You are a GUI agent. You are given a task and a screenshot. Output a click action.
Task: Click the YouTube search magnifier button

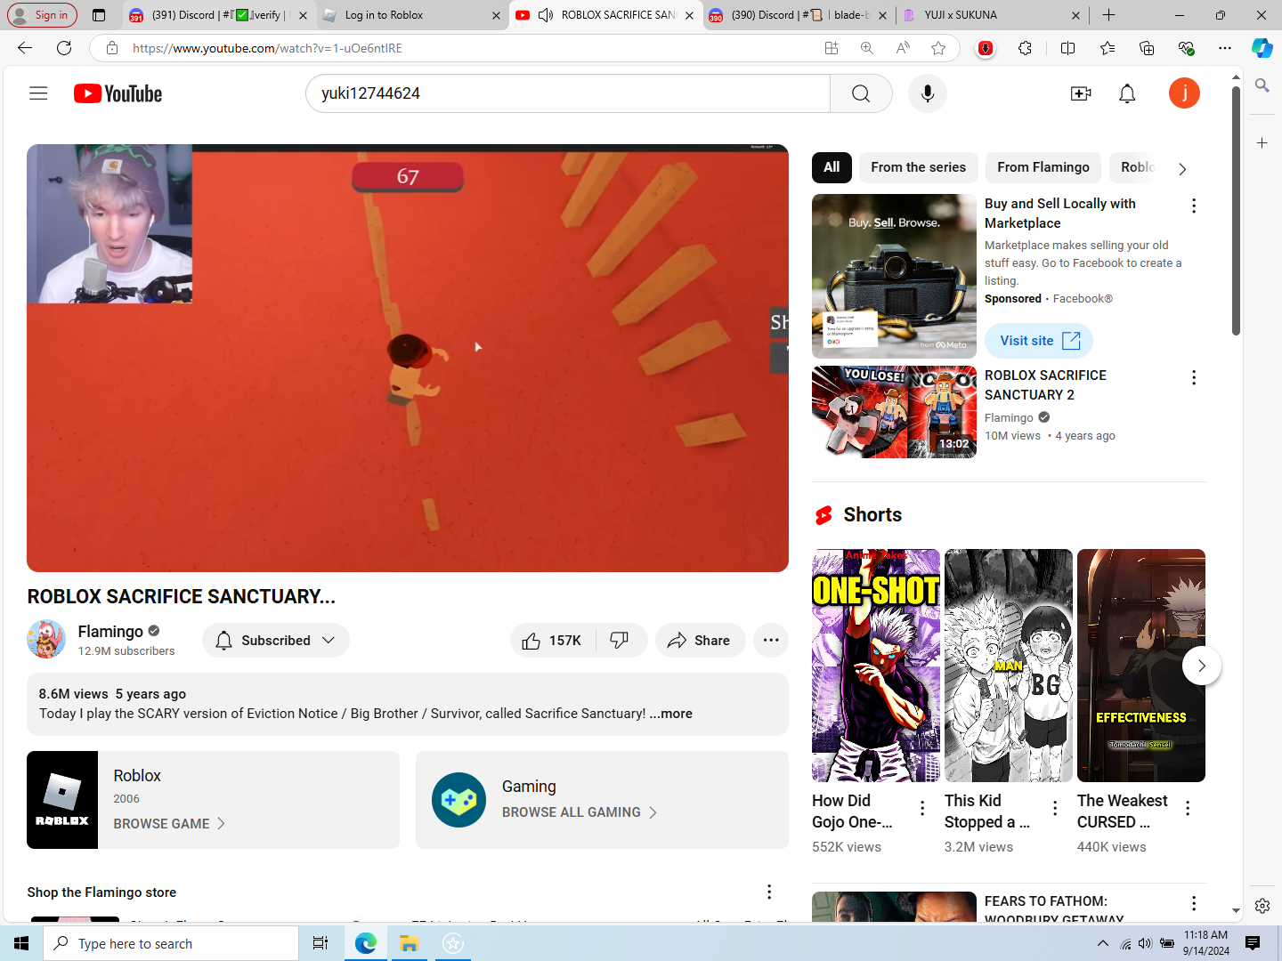click(861, 93)
